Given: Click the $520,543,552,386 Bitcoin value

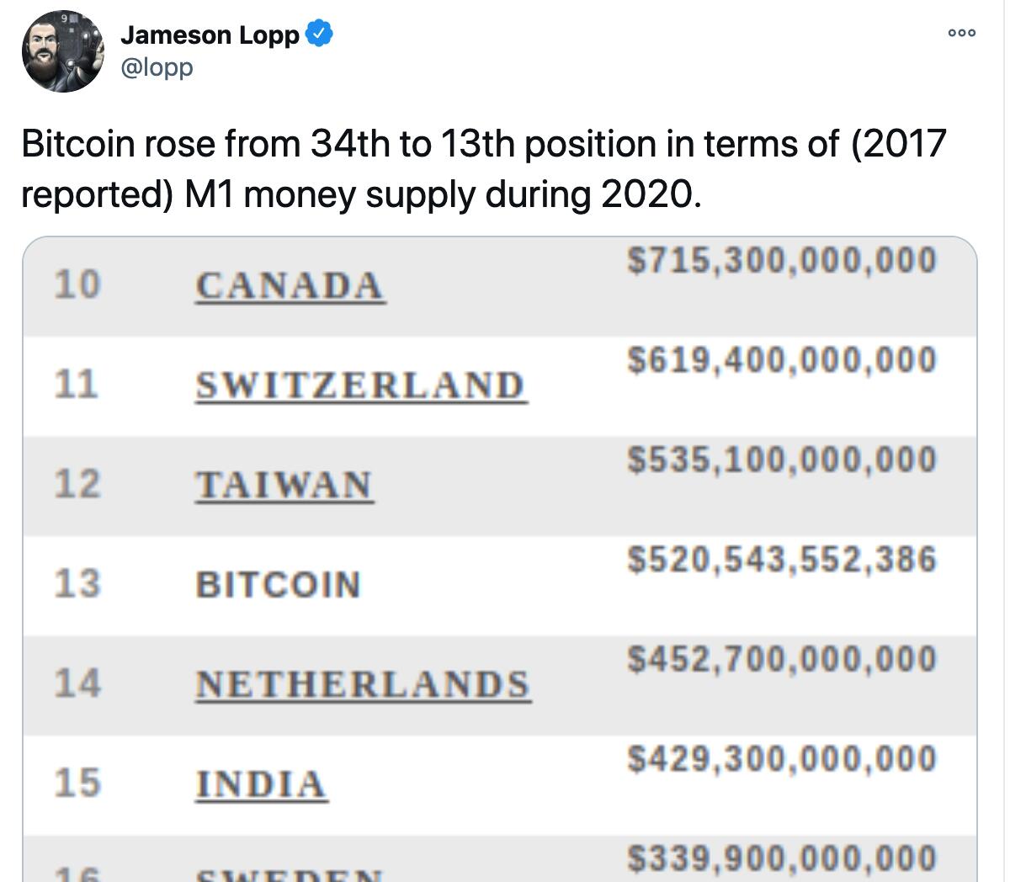Looking at the screenshot, I should click(781, 558).
